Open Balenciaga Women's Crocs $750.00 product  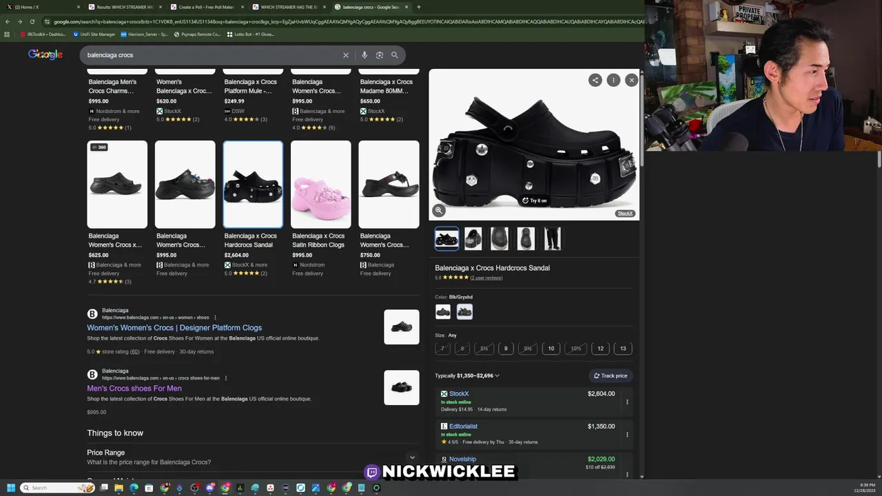coord(389,185)
